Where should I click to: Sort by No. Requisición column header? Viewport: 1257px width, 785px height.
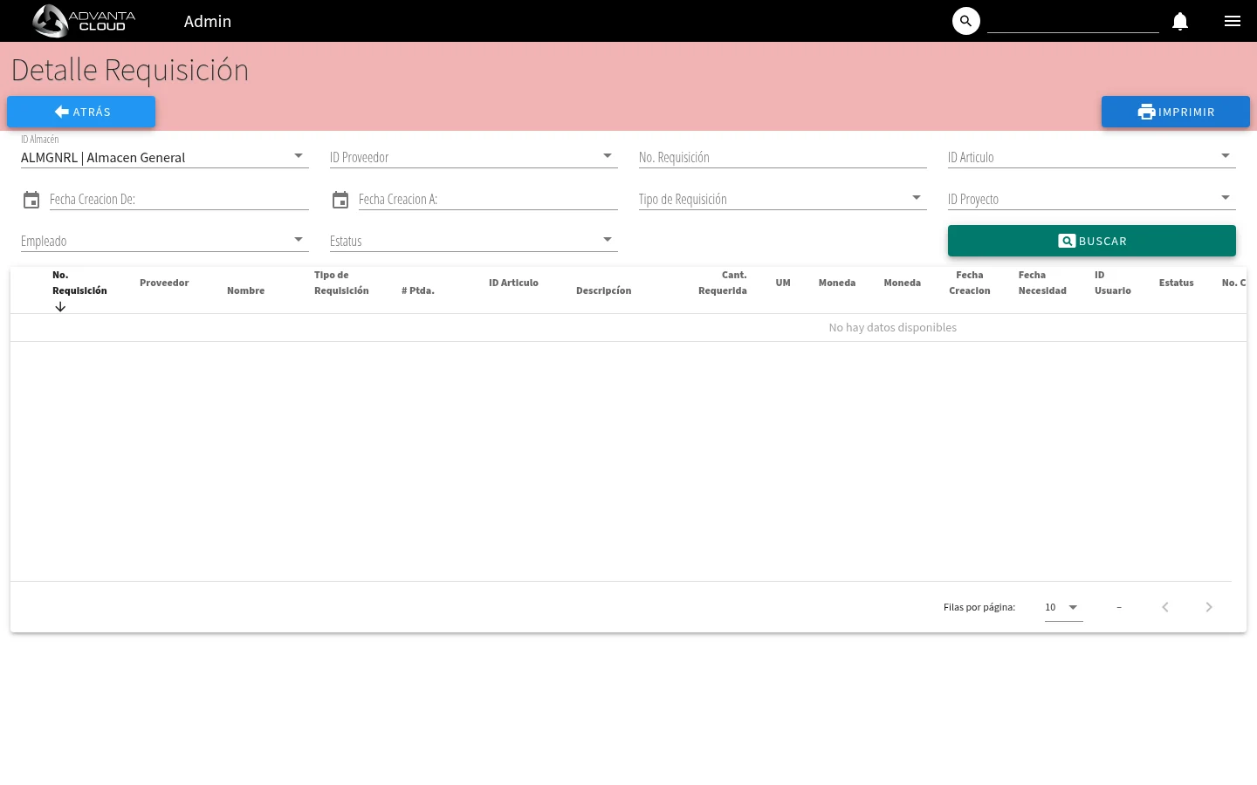tap(79, 283)
